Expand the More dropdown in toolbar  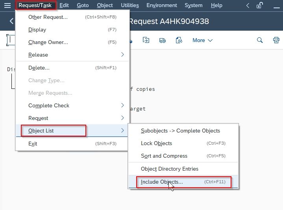pyautogui.click(x=202, y=40)
